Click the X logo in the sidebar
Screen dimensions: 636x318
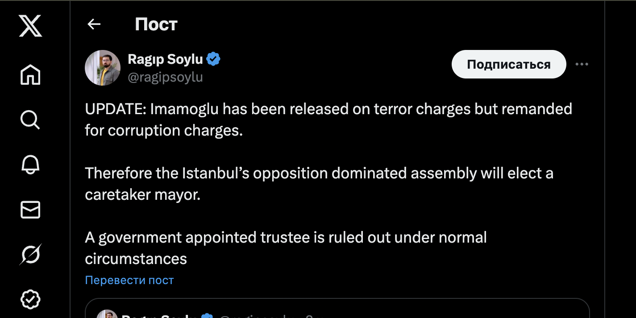(30, 25)
